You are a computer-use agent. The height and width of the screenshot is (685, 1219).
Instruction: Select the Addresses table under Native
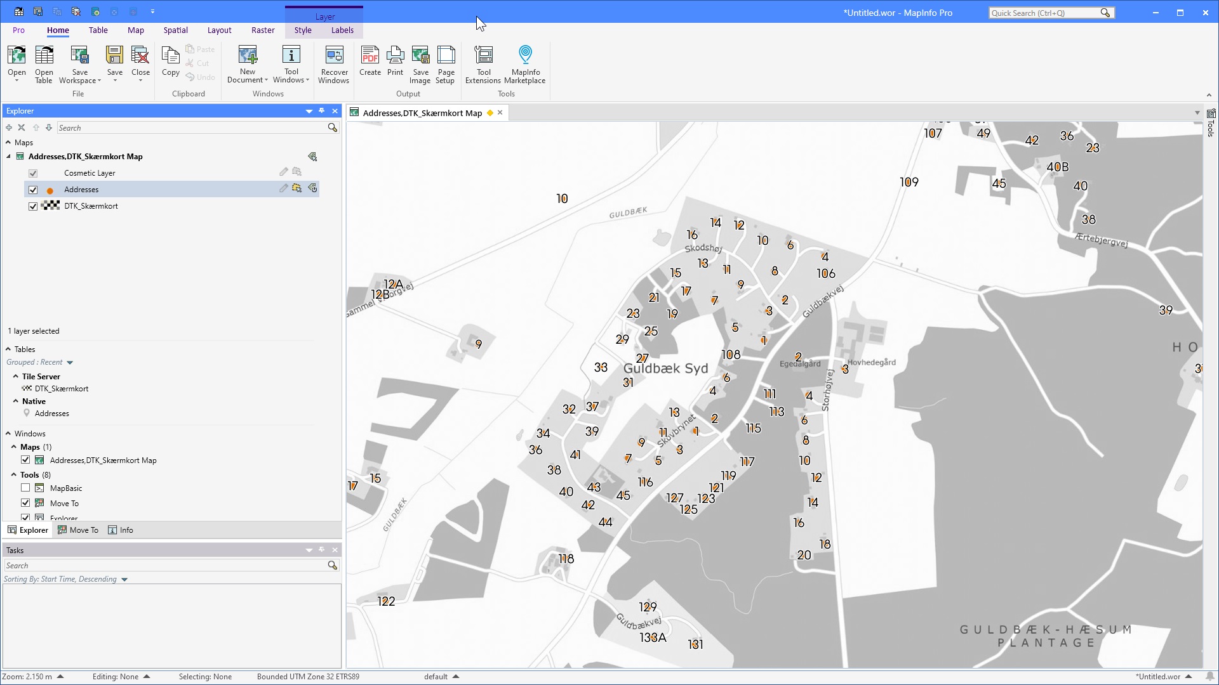(51, 414)
